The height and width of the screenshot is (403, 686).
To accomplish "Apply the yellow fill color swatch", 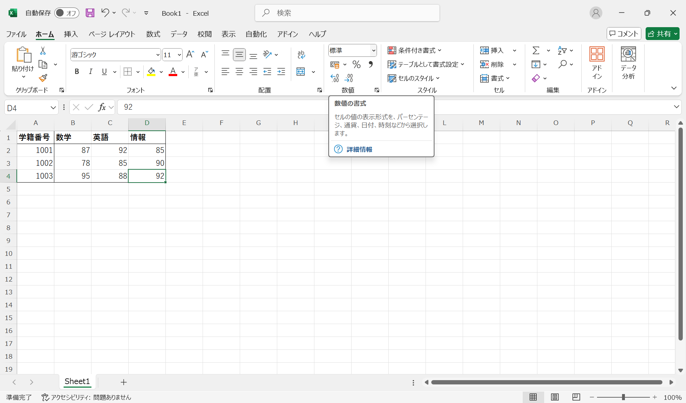I will click(x=151, y=72).
